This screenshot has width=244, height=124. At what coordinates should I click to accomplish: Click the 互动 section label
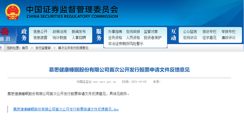click(x=173, y=35)
